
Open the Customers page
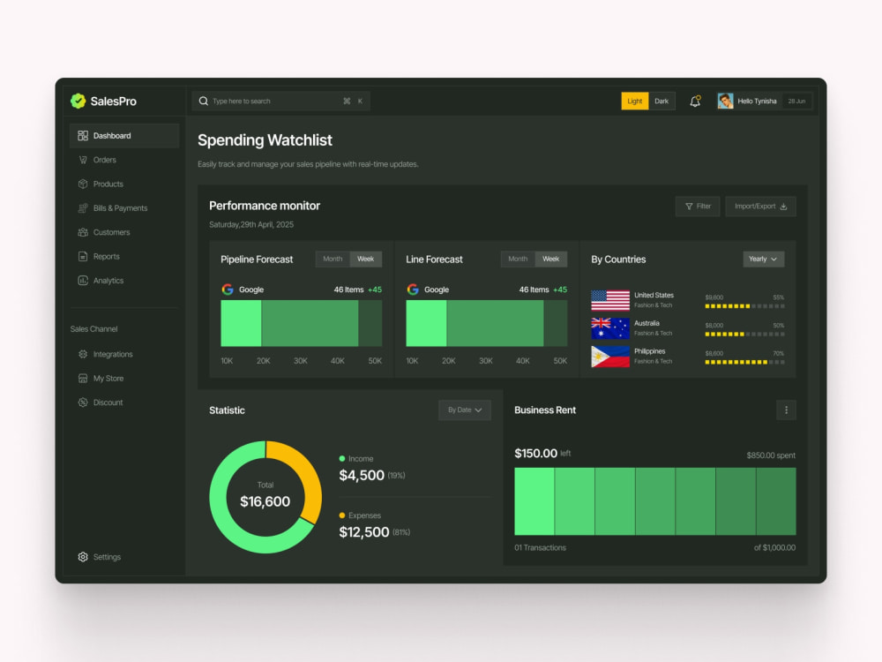pos(111,232)
